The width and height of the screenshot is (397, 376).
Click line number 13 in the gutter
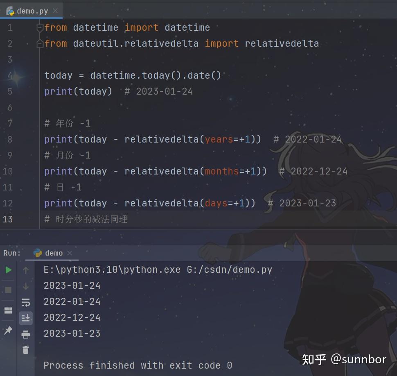coord(8,219)
